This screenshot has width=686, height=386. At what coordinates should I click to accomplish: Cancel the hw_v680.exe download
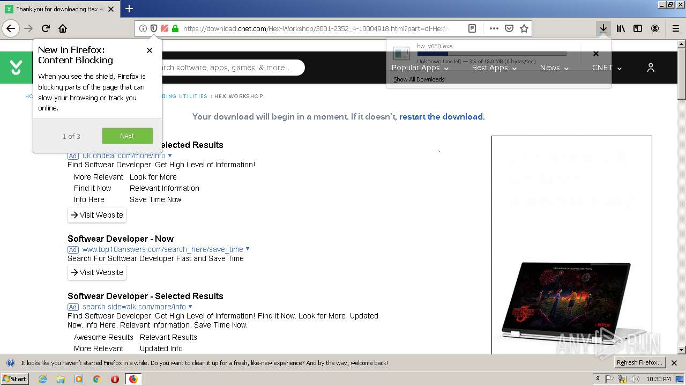(x=595, y=54)
